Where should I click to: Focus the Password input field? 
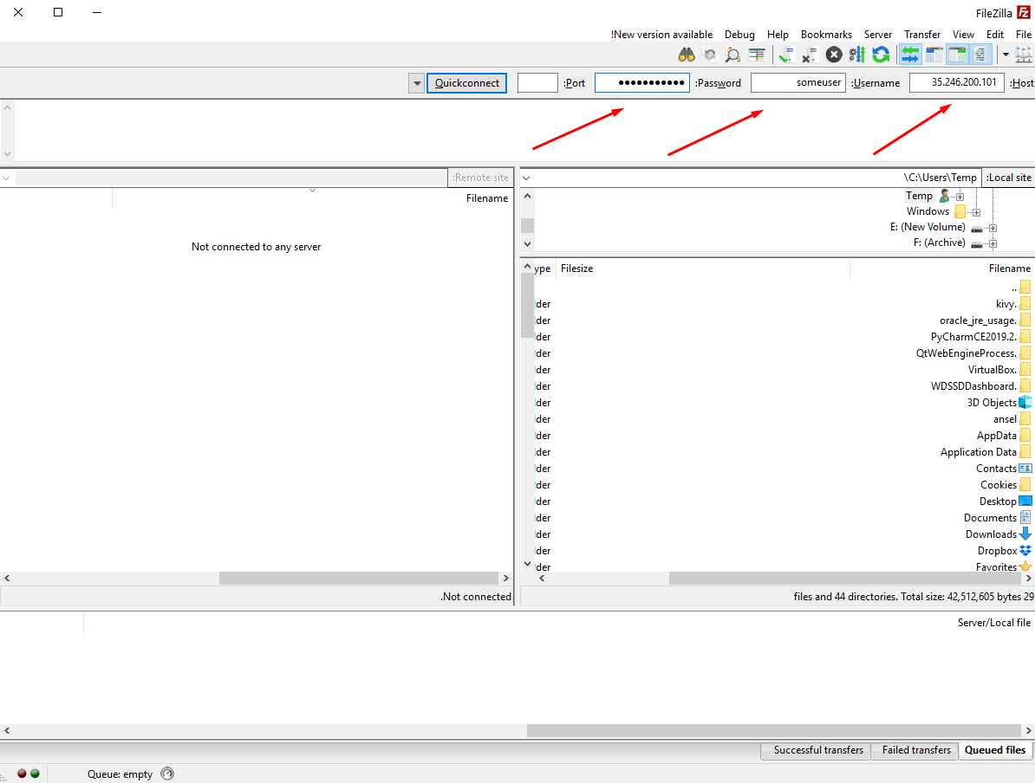(642, 82)
